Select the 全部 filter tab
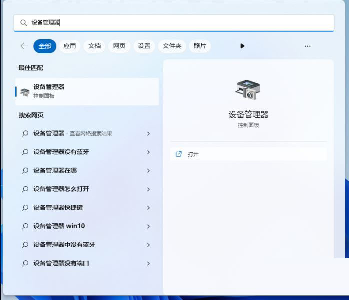This screenshot has width=349, height=300. tap(45, 46)
